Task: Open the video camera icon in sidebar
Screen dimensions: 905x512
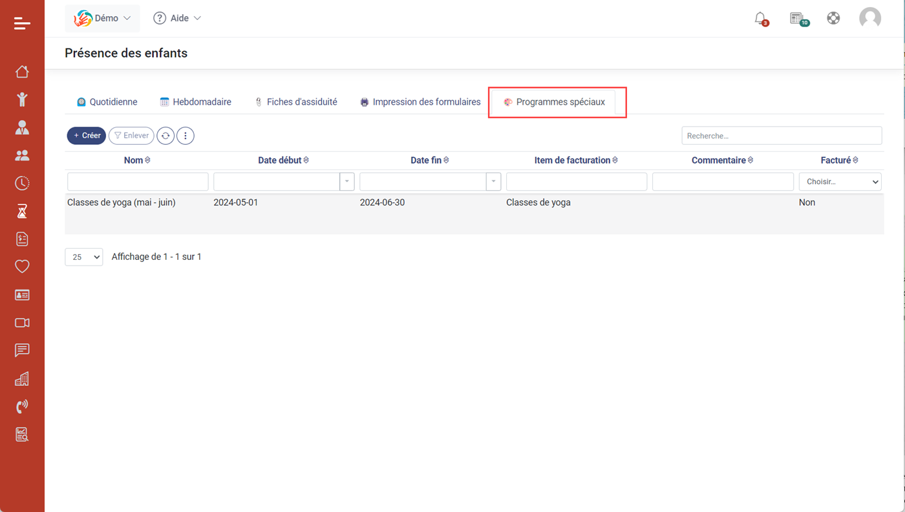Action: click(22, 323)
